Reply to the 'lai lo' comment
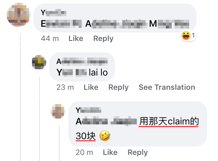Screen dimensions: 218x161 click(x=118, y=87)
